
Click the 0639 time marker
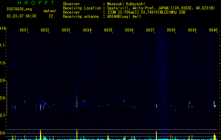192,30
